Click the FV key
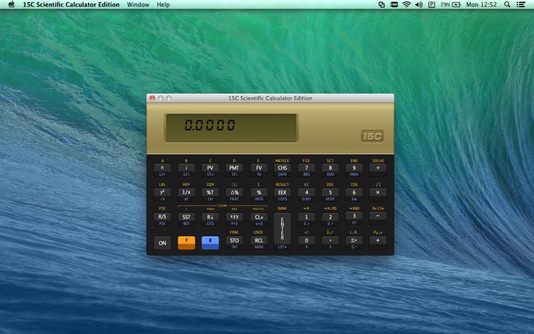The image size is (534, 334). (258, 170)
